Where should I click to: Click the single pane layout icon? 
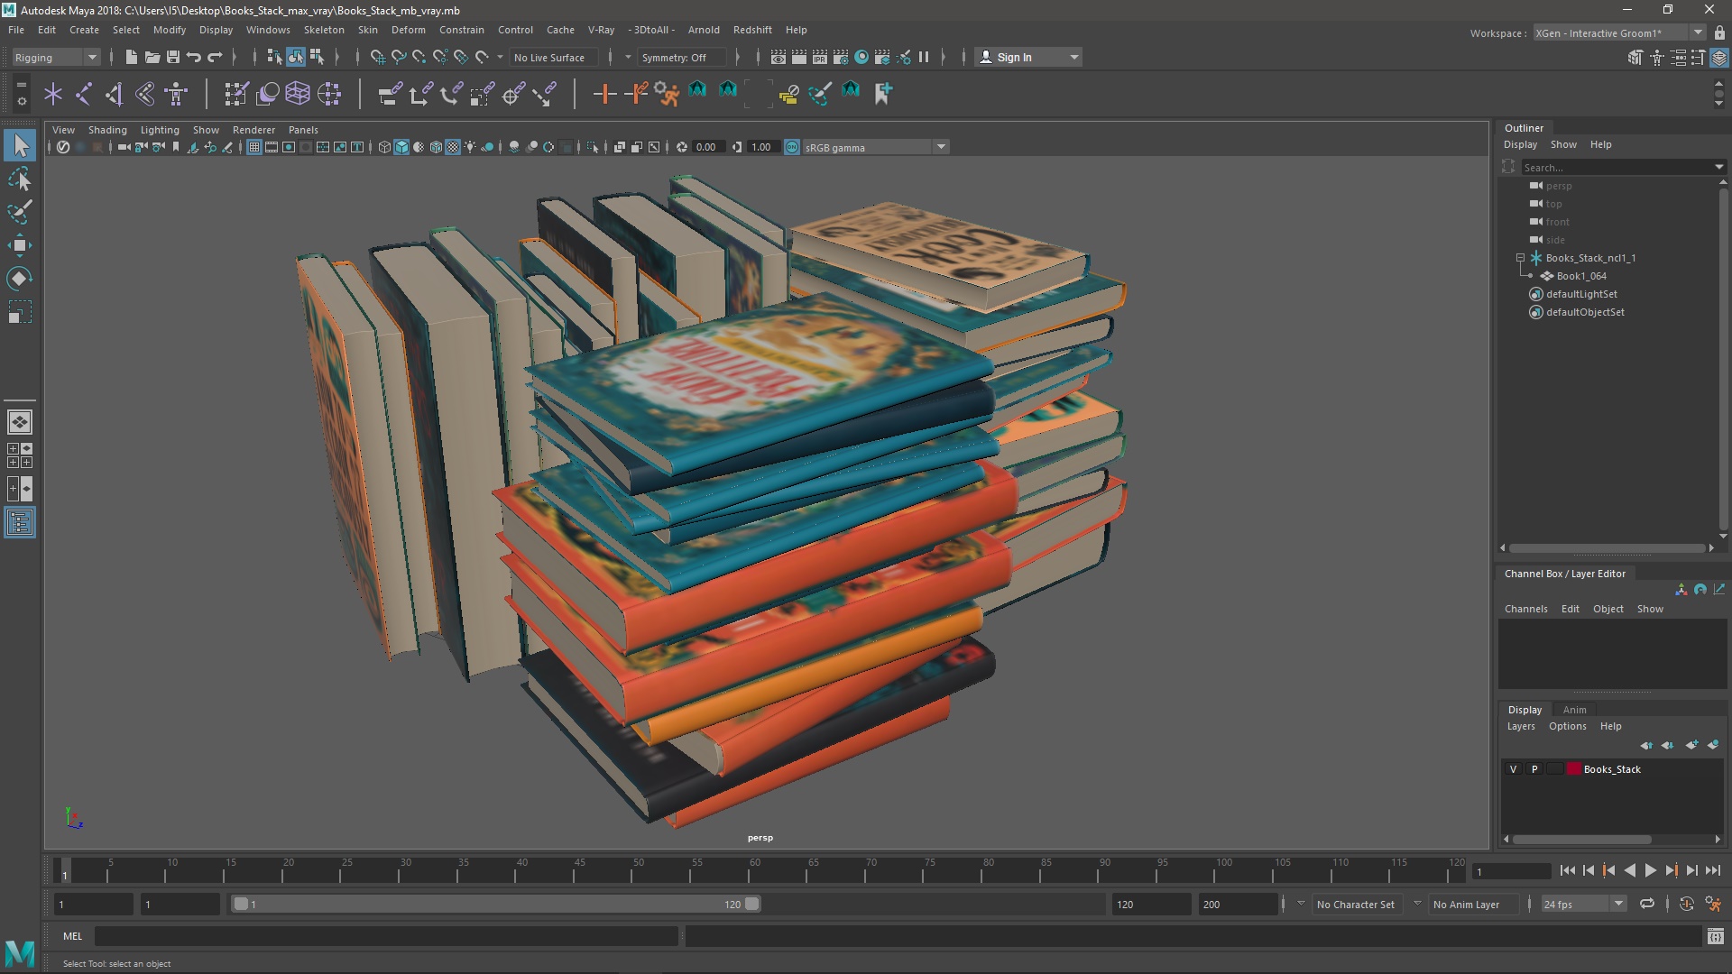(x=20, y=422)
